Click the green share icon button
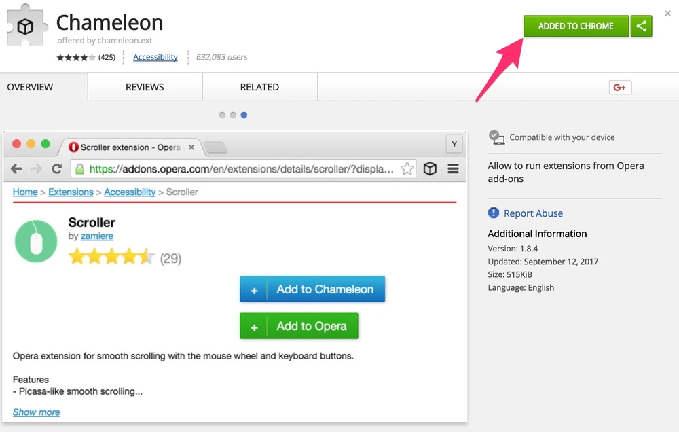 point(641,26)
